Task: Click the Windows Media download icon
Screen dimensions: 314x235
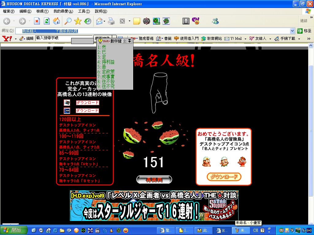Action: click(x=67, y=103)
